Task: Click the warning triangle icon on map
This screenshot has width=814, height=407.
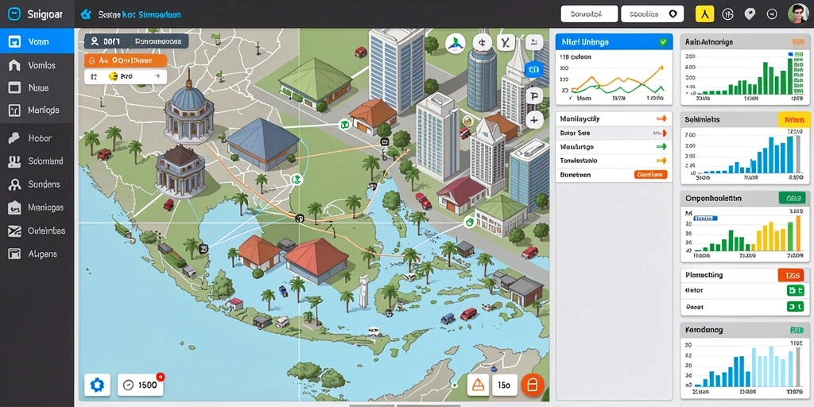Action: click(478, 385)
